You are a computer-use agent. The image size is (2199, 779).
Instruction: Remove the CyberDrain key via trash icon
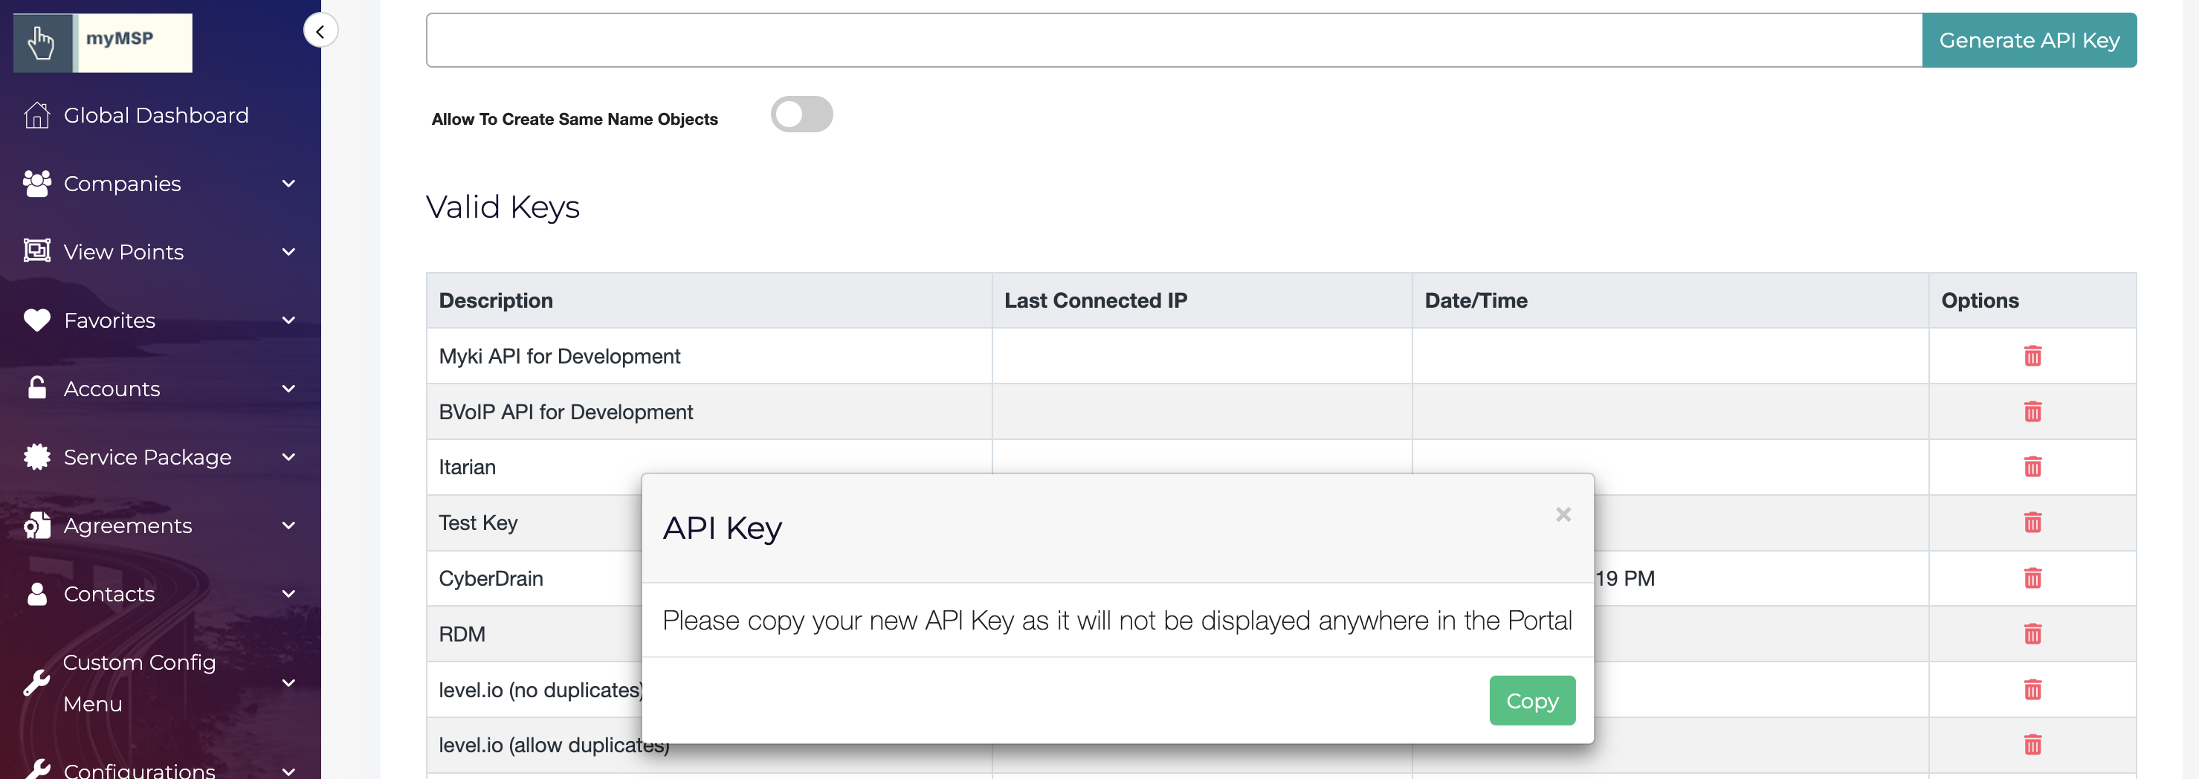coord(2032,578)
